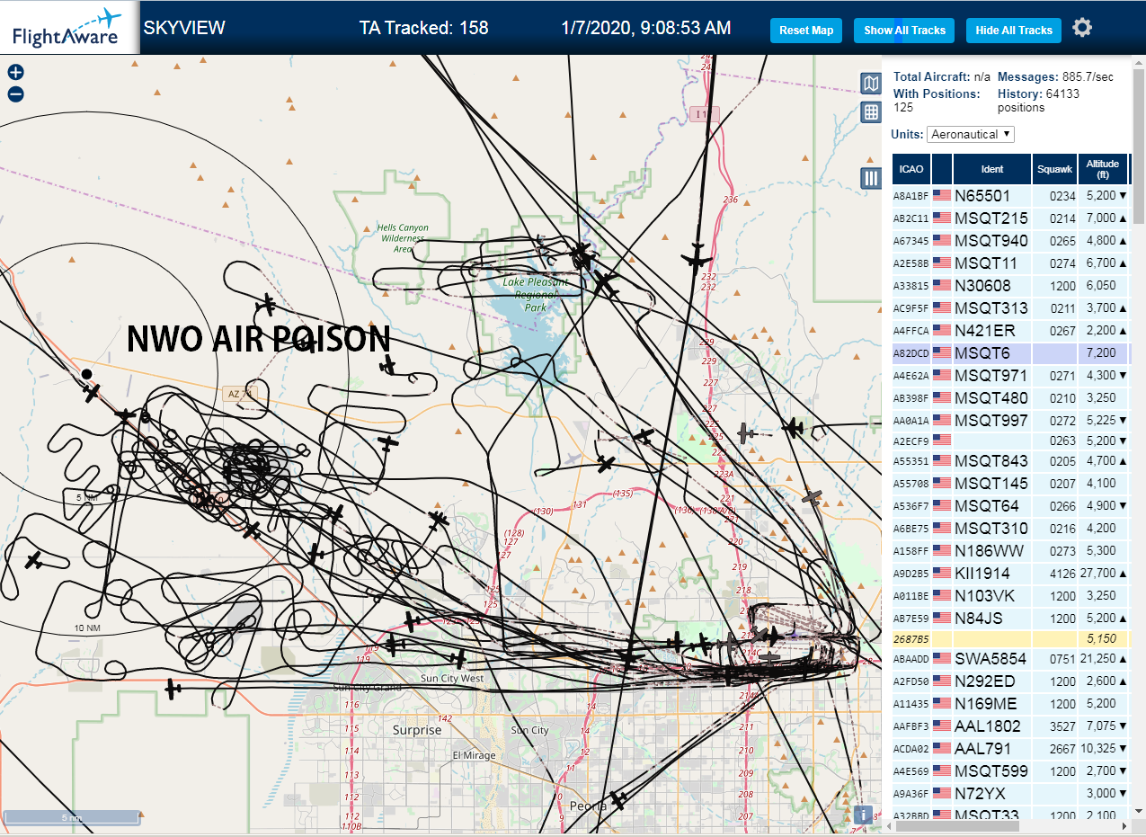Click the US flag in N421ER row
Viewport: 1146px width, 837px height.
click(942, 330)
